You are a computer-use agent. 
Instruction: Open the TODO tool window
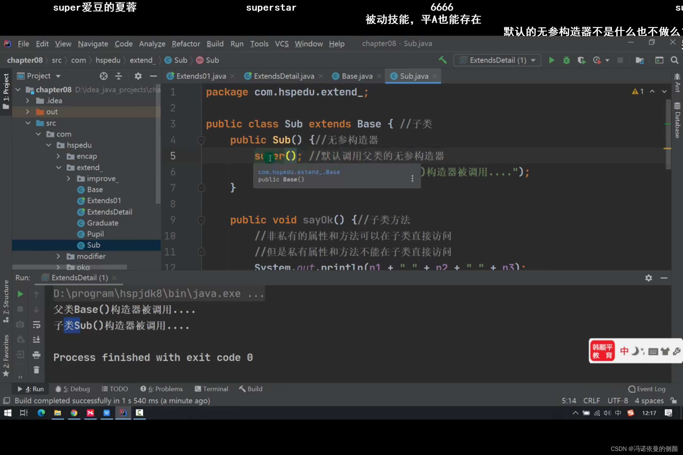pyautogui.click(x=115, y=389)
